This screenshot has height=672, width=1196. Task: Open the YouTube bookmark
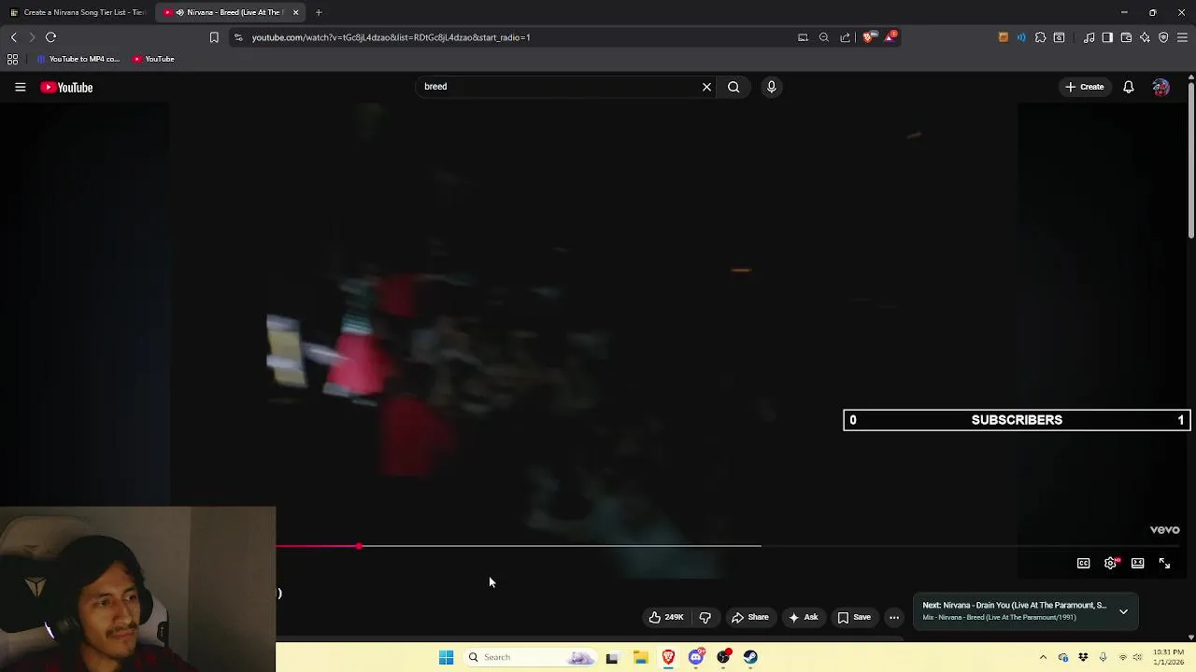tap(153, 59)
